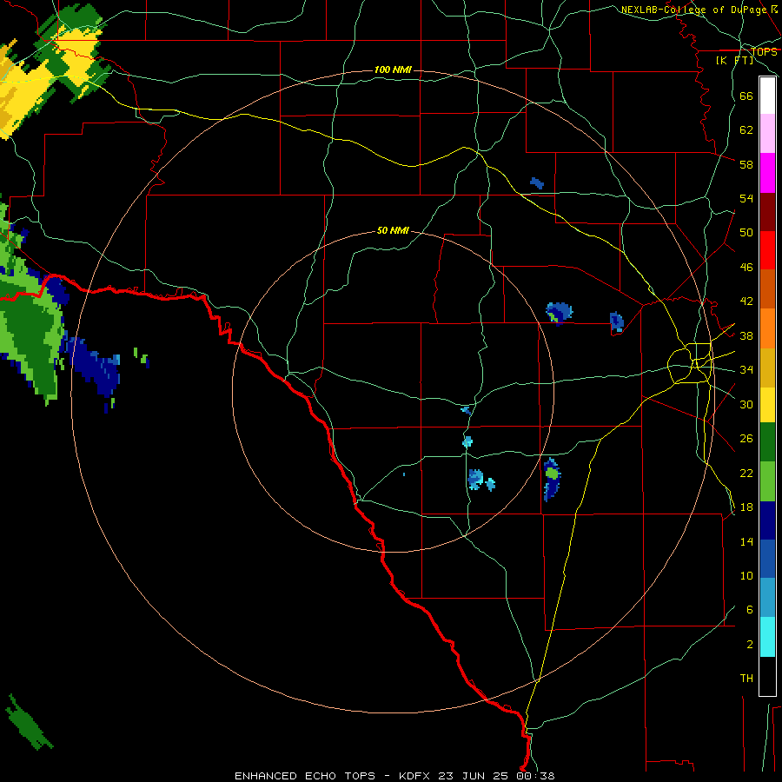The height and width of the screenshot is (782, 782).
Task: Pick the light green legend band
Action: click(767, 481)
